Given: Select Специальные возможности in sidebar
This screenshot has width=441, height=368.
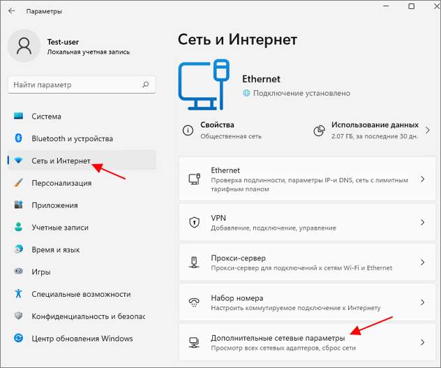Looking at the screenshot, I should pyautogui.click(x=82, y=294).
